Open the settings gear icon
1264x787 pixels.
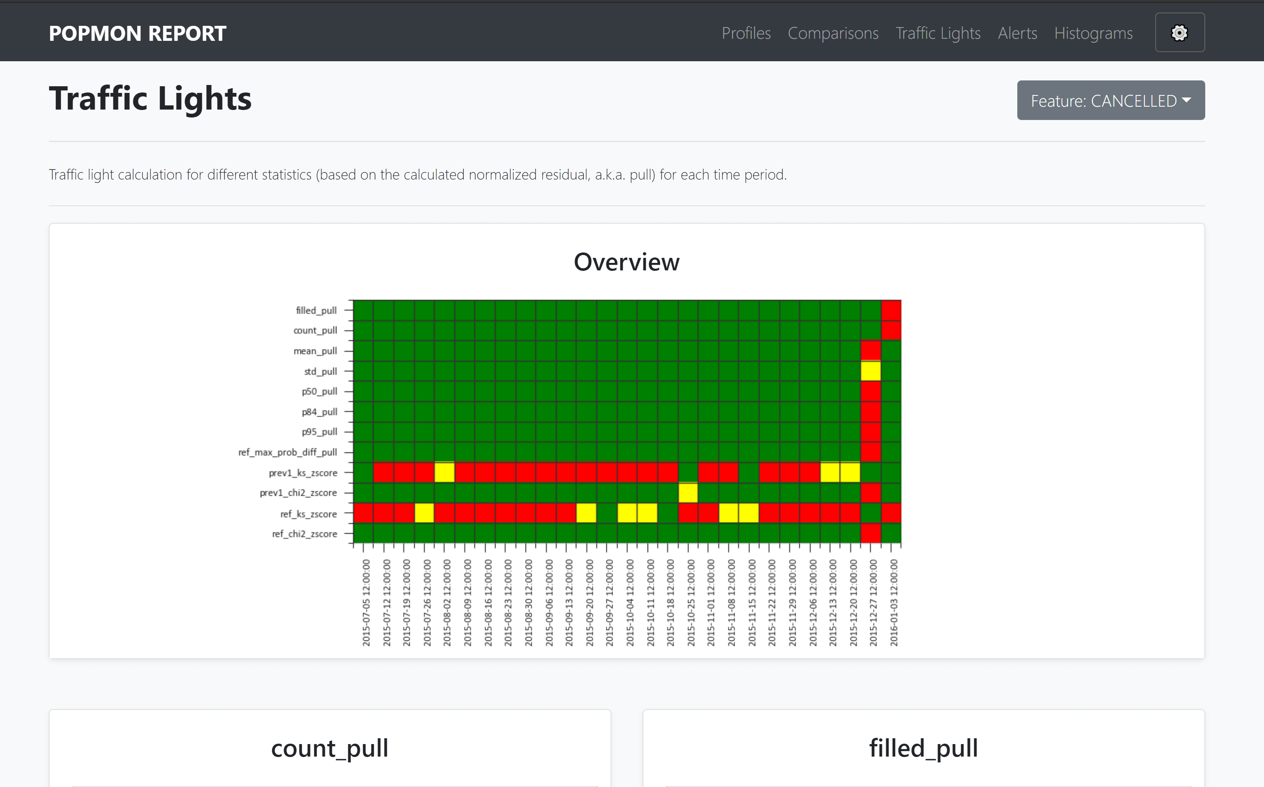(x=1179, y=33)
